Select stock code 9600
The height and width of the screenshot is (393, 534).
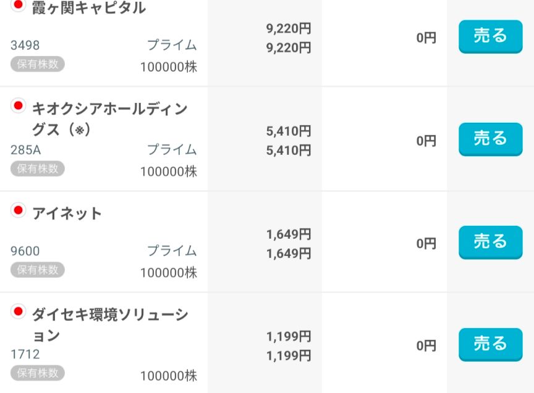[25, 251]
